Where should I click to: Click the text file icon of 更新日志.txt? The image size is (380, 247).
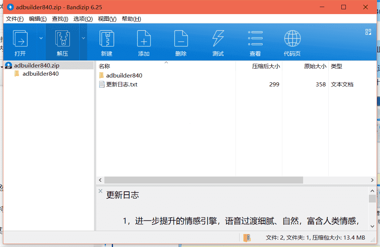click(102, 85)
